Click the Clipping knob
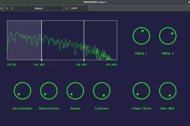190x126 pixels. tap(102, 91)
